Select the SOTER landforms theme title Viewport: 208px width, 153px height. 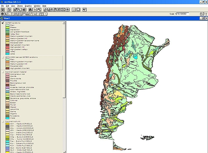tap(13, 23)
